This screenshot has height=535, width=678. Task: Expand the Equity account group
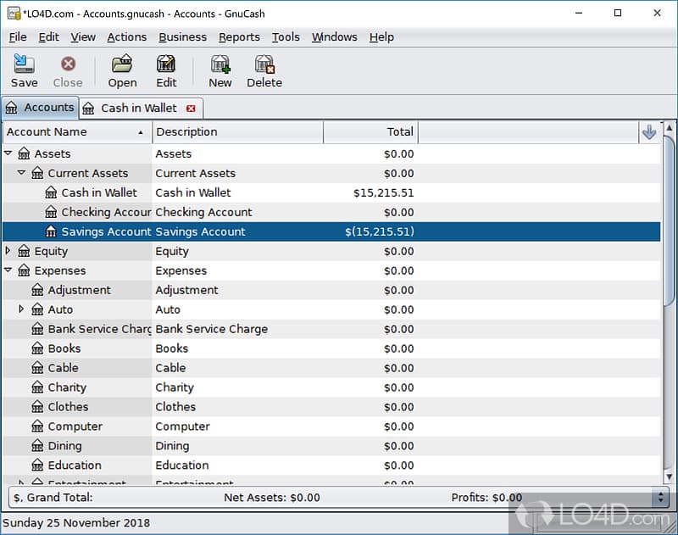(x=8, y=251)
